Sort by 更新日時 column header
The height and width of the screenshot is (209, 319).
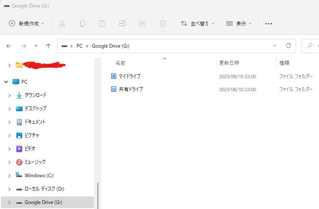[229, 63]
